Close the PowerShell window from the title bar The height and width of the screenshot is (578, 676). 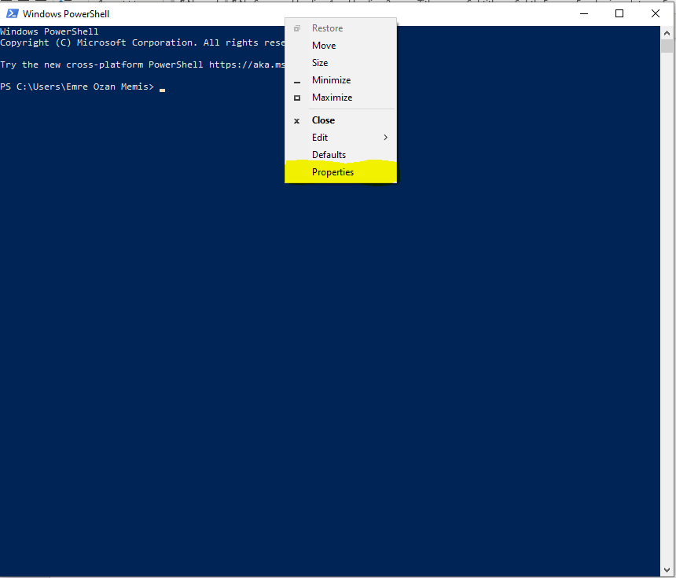(656, 14)
